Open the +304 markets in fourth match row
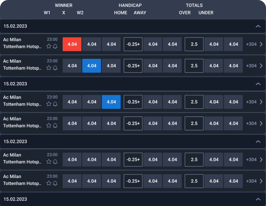Viewport: 266px width, 206px height. tap(251, 123)
